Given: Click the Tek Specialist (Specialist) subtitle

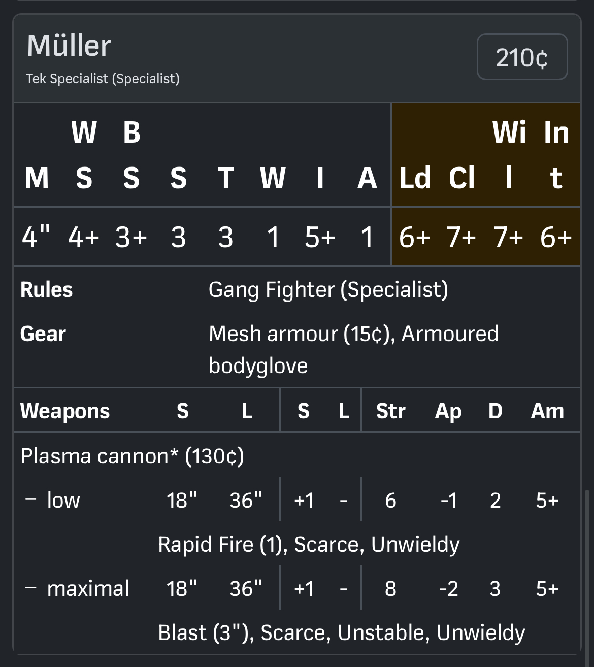Looking at the screenshot, I should (x=103, y=79).
